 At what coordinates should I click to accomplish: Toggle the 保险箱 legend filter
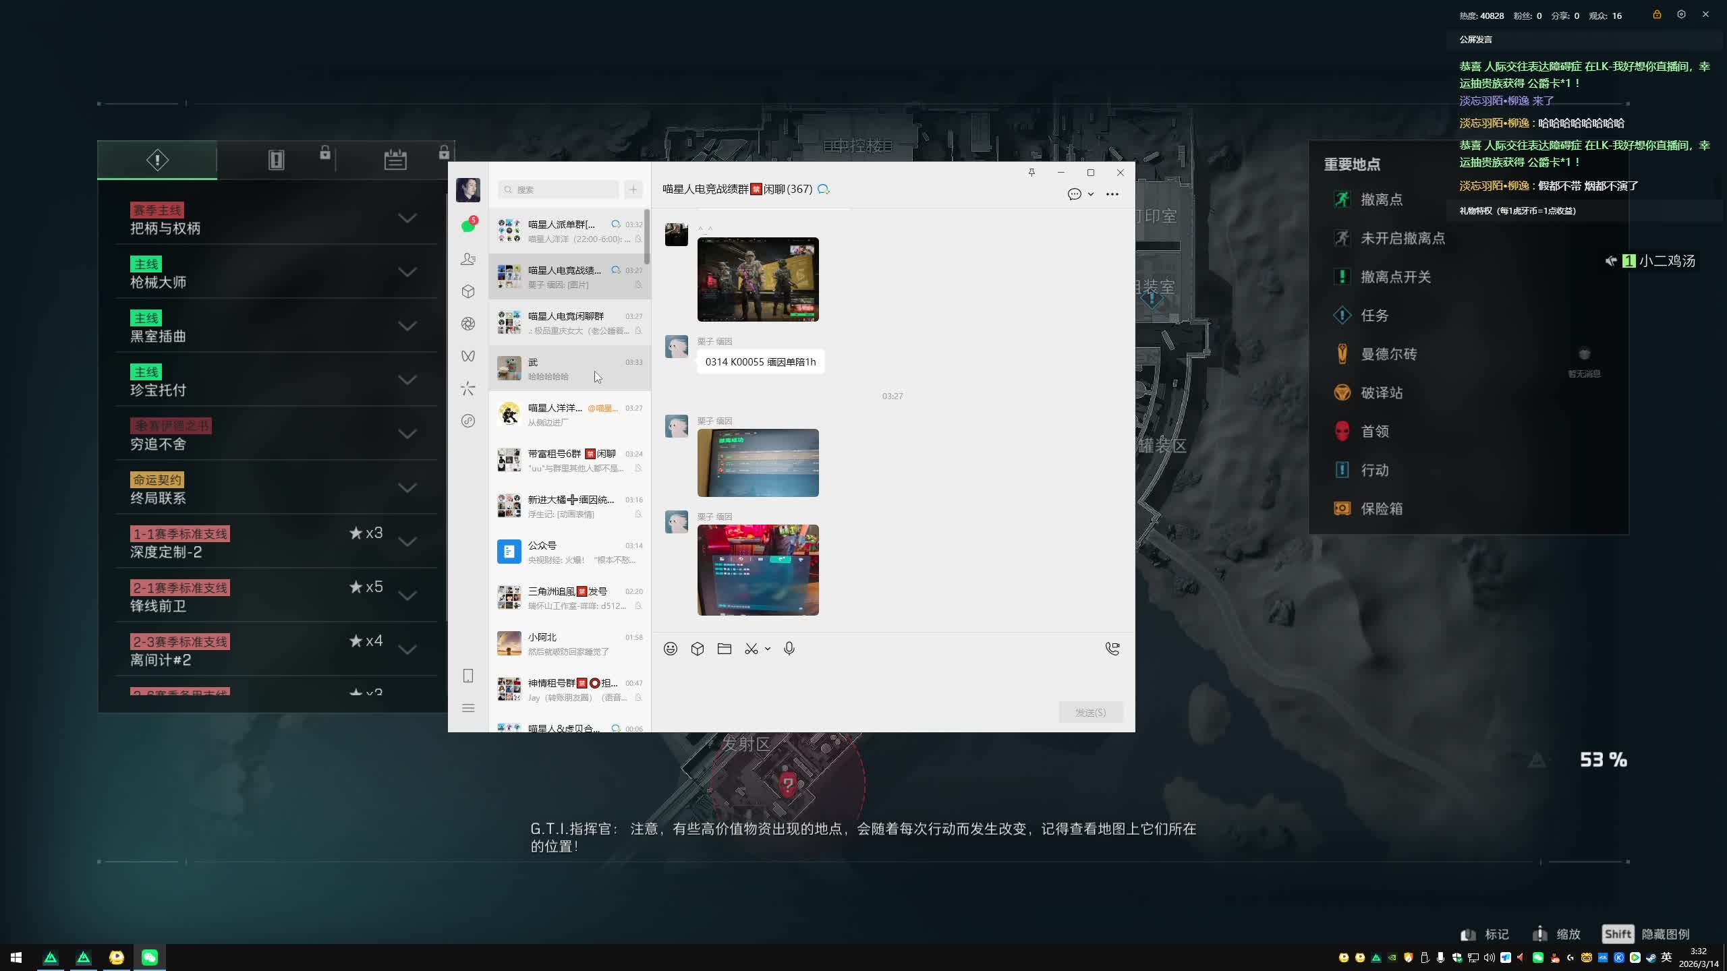pyautogui.click(x=1381, y=509)
